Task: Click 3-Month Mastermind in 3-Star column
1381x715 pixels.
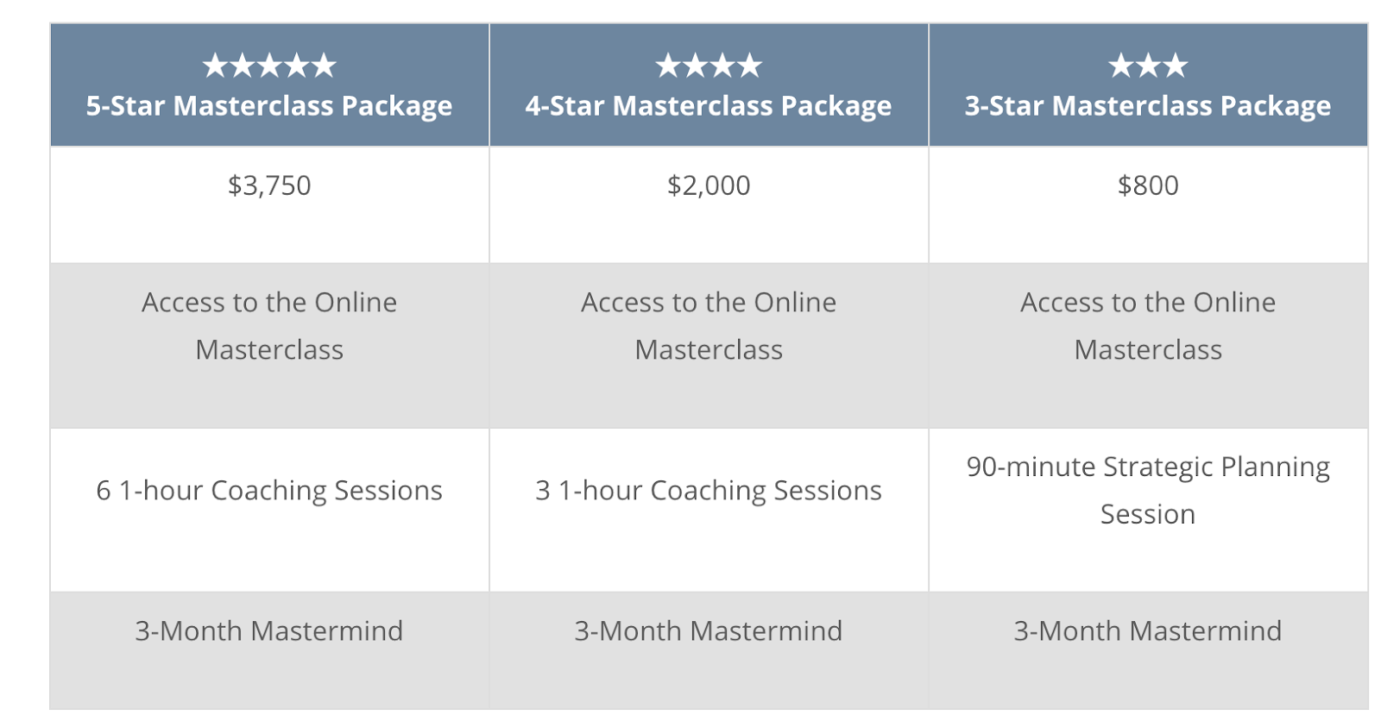Action: (x=1148, y=650)
